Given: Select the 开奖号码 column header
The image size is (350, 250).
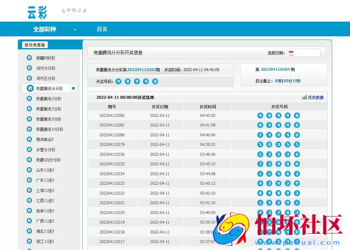Looking at the screenshot, I should click(x=279, y=106).
